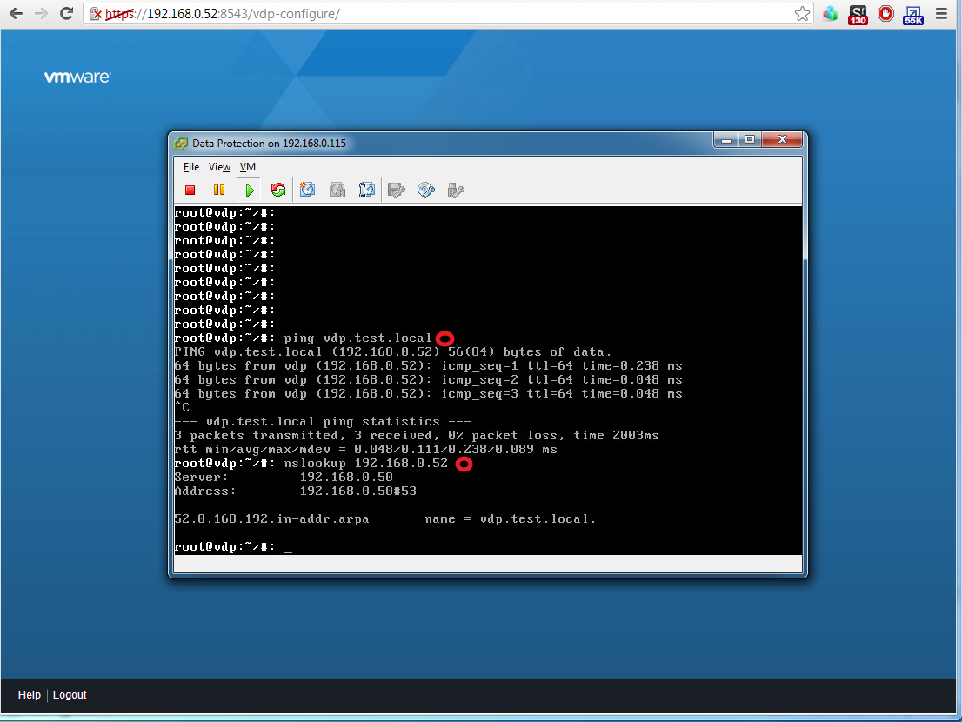Click the 'vdp.test.local ping statistics' line
This screenshot has height=722, width=962.
323,421
